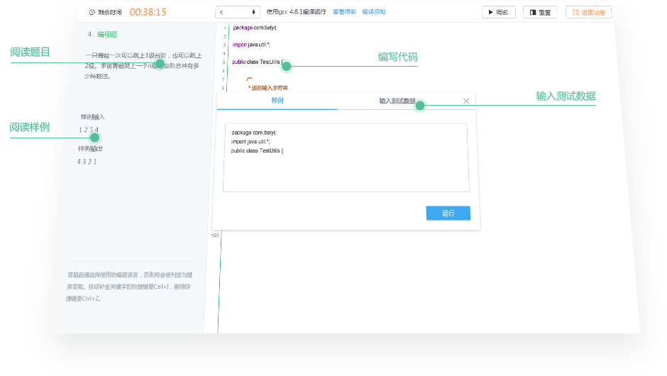Click the clock icon beside 剩余时间
667x376 pixels.
coord(92,12)
